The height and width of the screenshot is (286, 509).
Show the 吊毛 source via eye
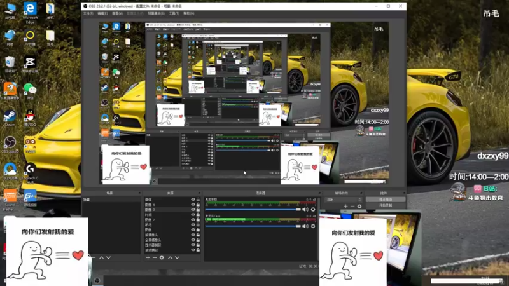point(193,225)
